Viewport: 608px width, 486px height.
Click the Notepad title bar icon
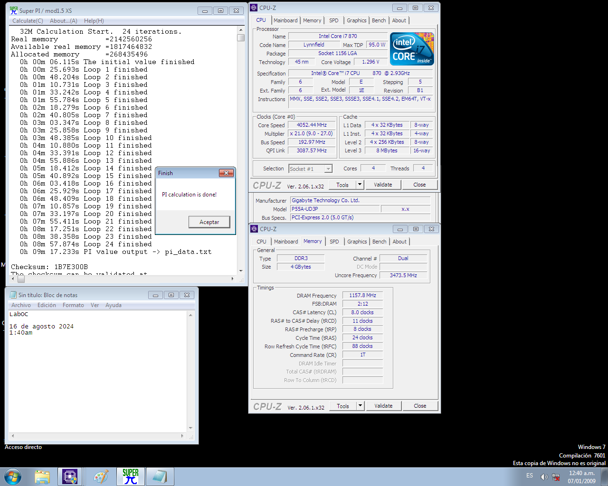13,295
